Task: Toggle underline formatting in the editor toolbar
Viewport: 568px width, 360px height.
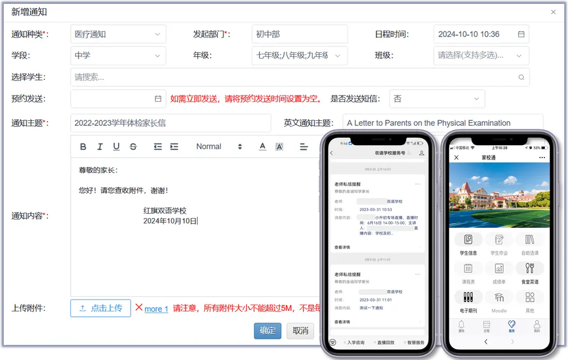Action: click(x=117, y=147)
